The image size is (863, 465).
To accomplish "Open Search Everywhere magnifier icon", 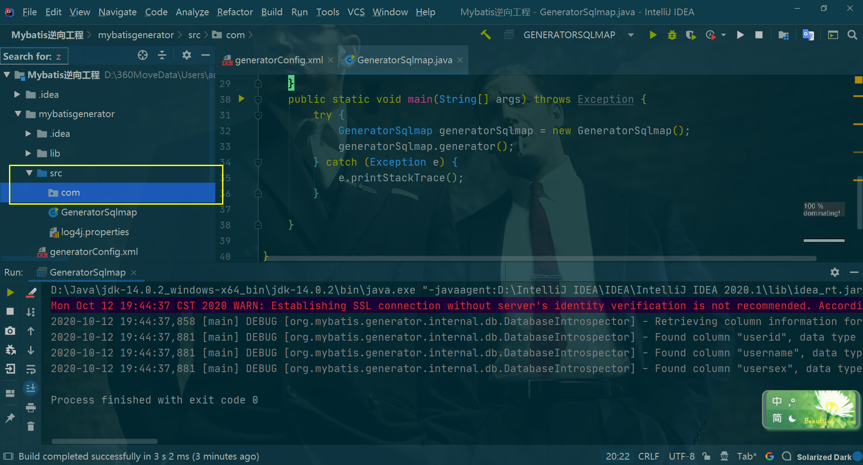I will coord(852,35).
